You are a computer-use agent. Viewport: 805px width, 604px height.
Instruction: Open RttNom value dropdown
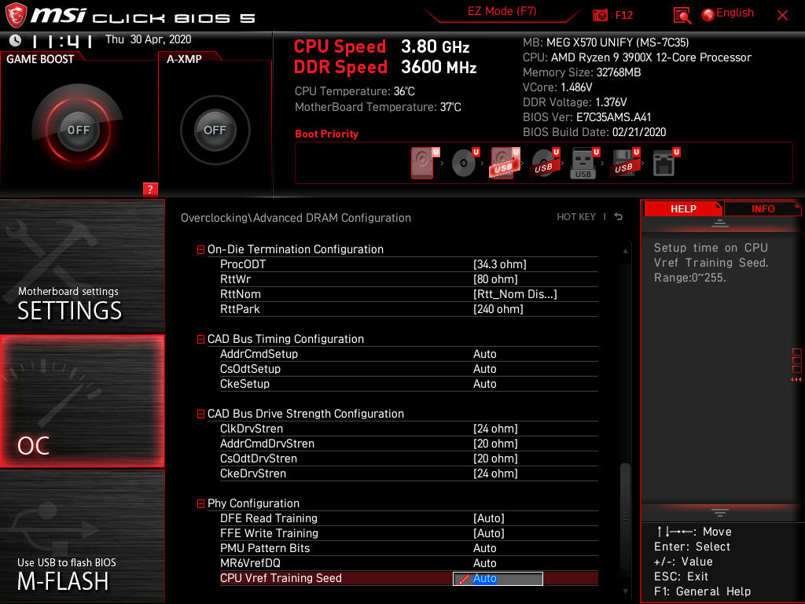click(514, 294)
